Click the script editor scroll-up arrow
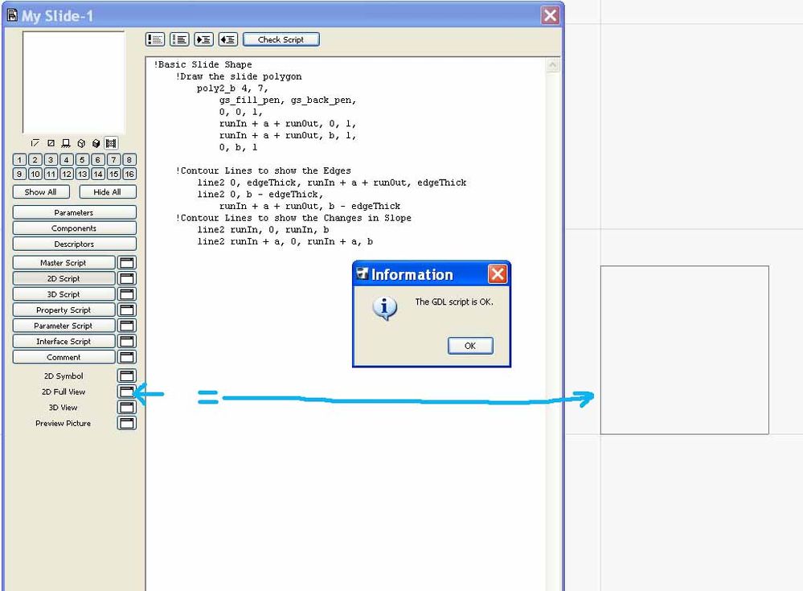Viewport: 803px width, 591px height. click(x=552, y=65)
